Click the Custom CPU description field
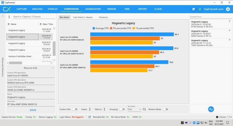Image resolution: width=233 pixels, height=126 pixels. (x=31, y=75)
